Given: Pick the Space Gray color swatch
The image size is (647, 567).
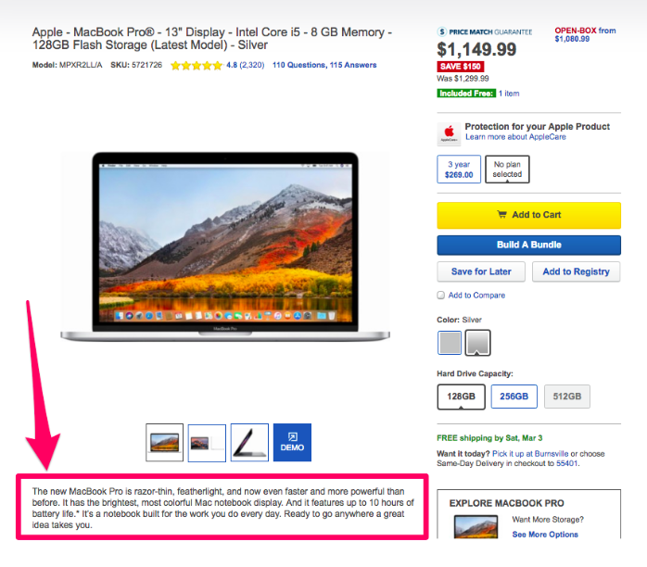Looking at the screenshot, I should [x=450, y=342].
